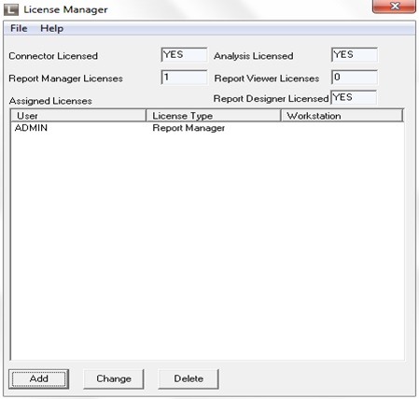Click the Delete button
419x399 pixels.
(189, 378)
